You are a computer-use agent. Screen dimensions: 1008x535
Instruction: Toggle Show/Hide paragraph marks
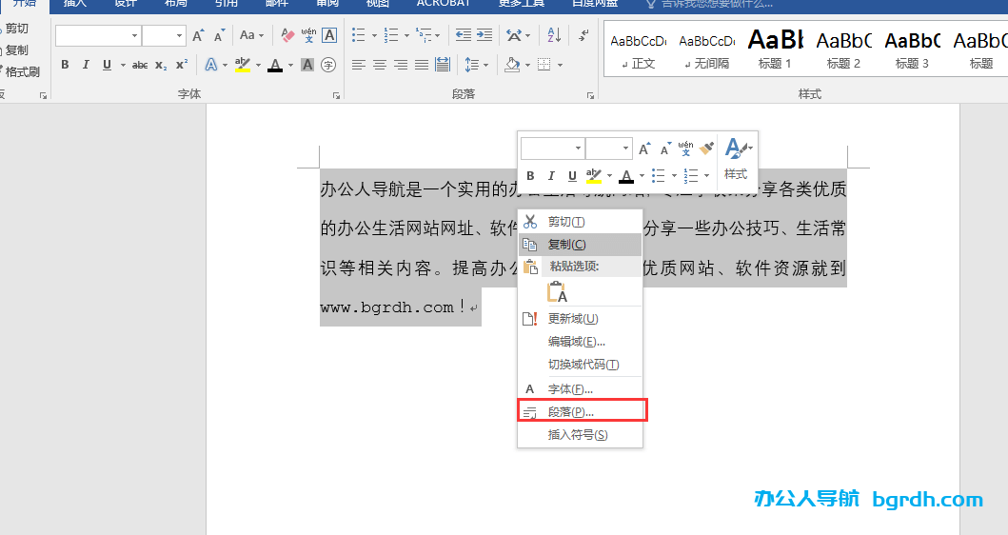coord(583,34)
